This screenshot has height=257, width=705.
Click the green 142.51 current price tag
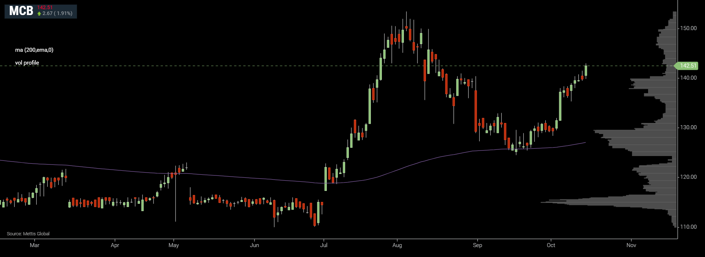[x=686, y=66]
